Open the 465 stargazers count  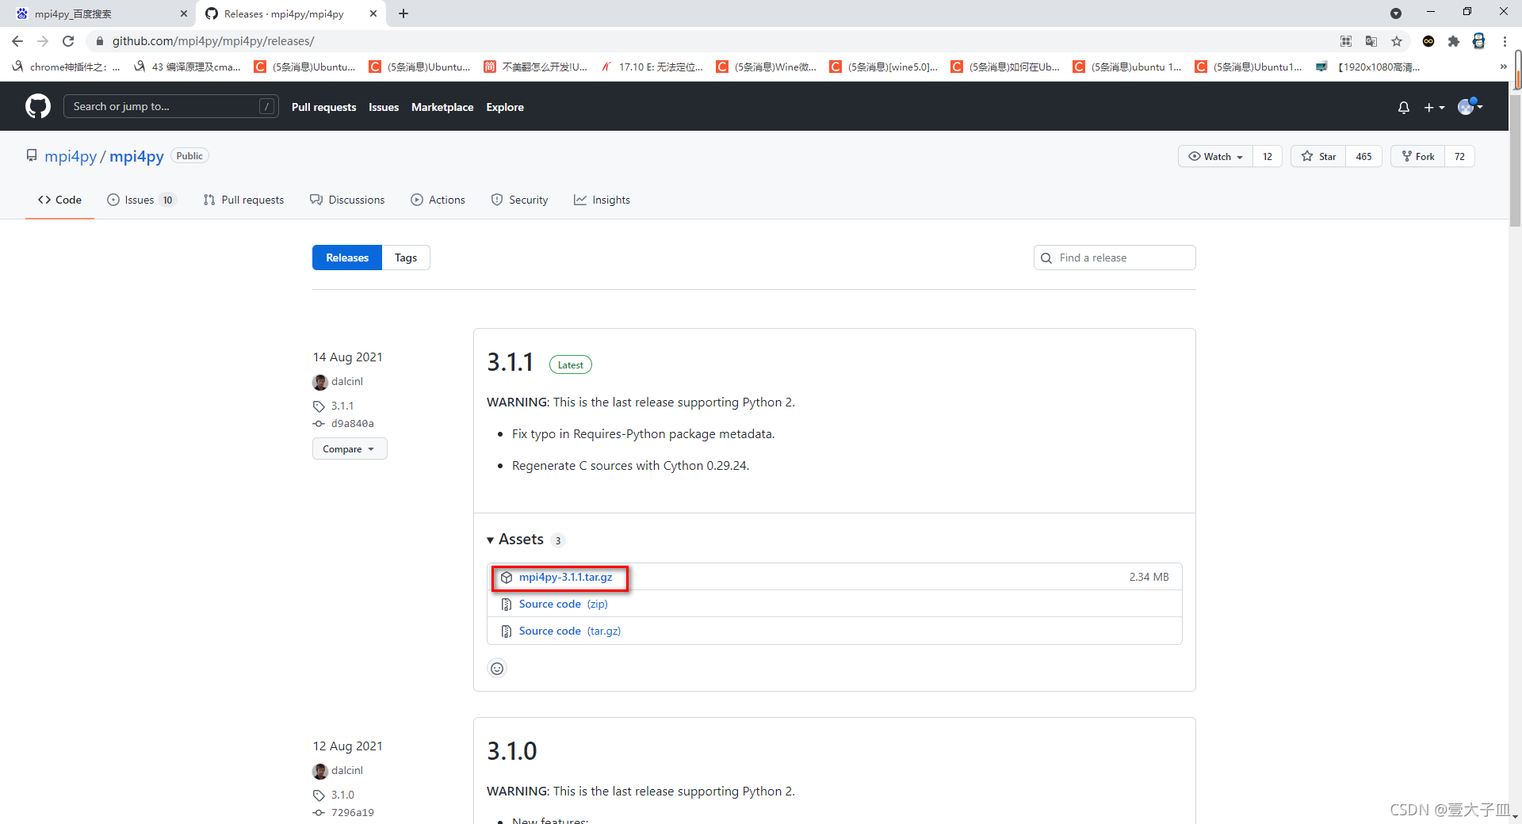tap(1363, 157)
